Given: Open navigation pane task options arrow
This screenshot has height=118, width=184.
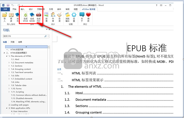Looking at the screenshot, I should point(47,29).
